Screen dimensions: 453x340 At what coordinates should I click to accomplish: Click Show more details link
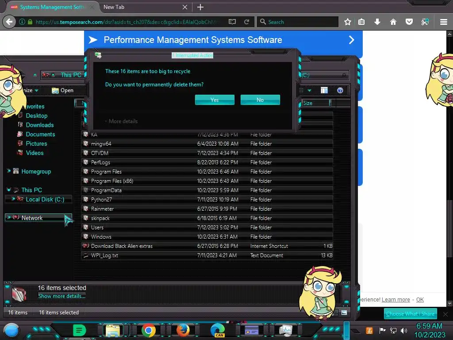61,296
